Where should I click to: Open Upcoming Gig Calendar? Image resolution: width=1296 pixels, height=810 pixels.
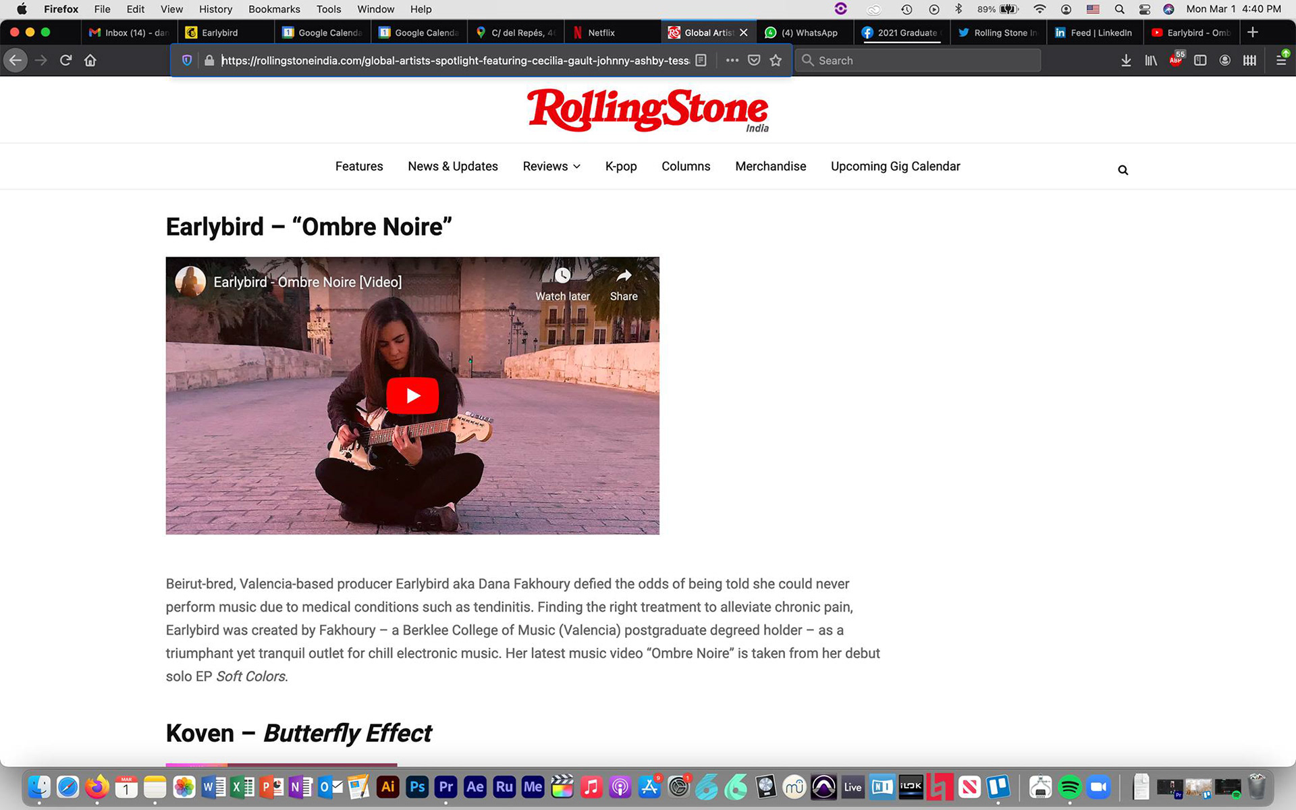[x=896, y=166]
